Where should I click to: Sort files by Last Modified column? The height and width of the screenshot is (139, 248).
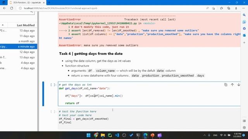click(x=26, y=25)
